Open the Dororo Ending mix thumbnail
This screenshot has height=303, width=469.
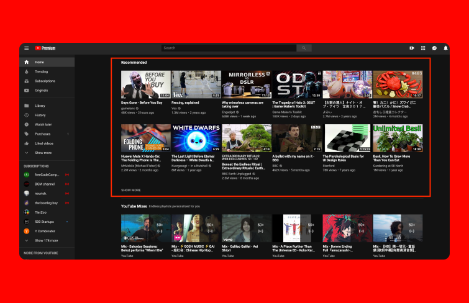[348, 228]
